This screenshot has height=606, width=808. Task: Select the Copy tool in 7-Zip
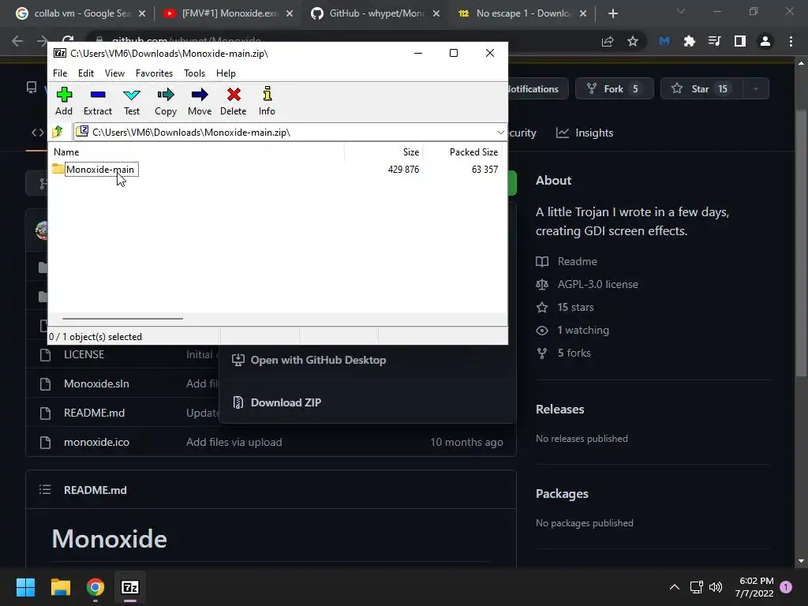tap(166, 102)
